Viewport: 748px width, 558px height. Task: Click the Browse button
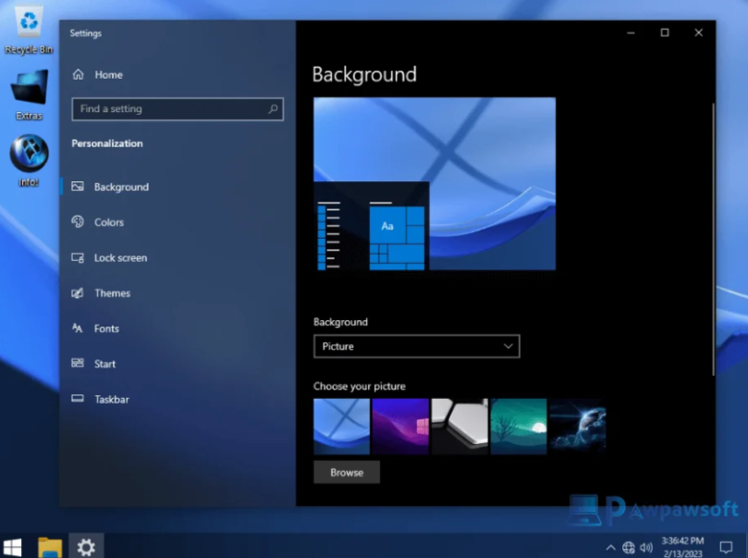point(347,472)
